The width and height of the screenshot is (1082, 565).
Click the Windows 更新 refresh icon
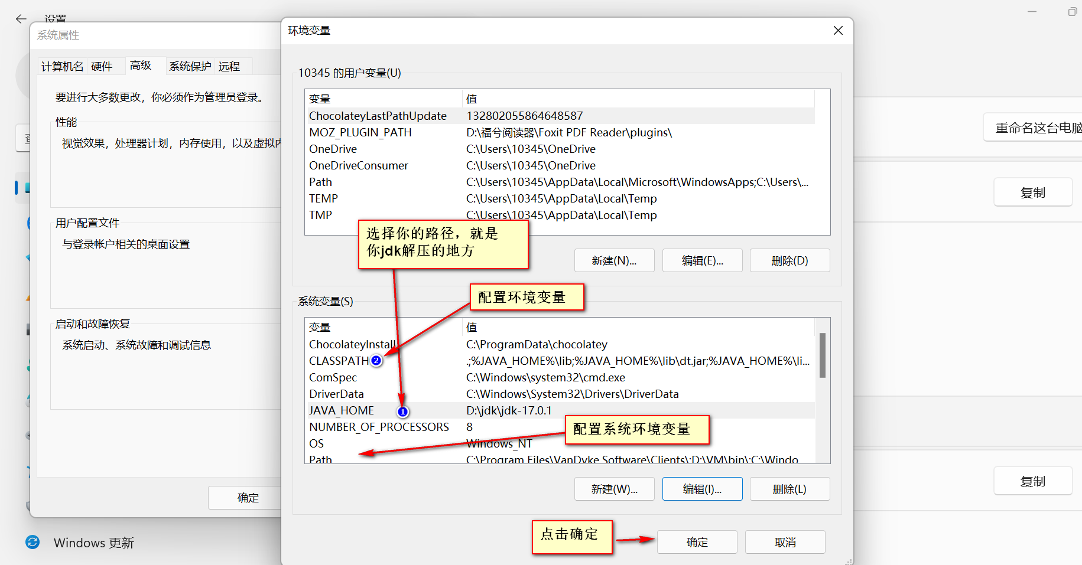(x=33, y=543)
